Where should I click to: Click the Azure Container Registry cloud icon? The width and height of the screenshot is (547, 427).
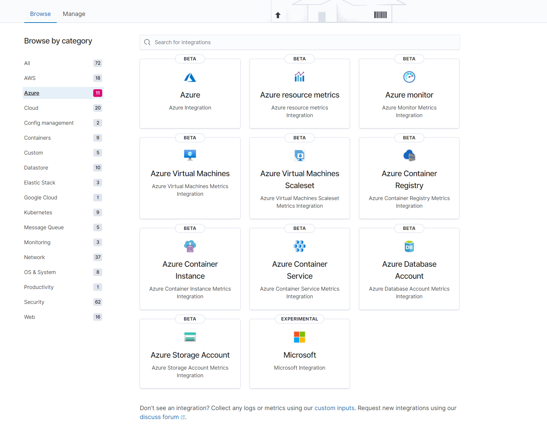tap(409, 155)
